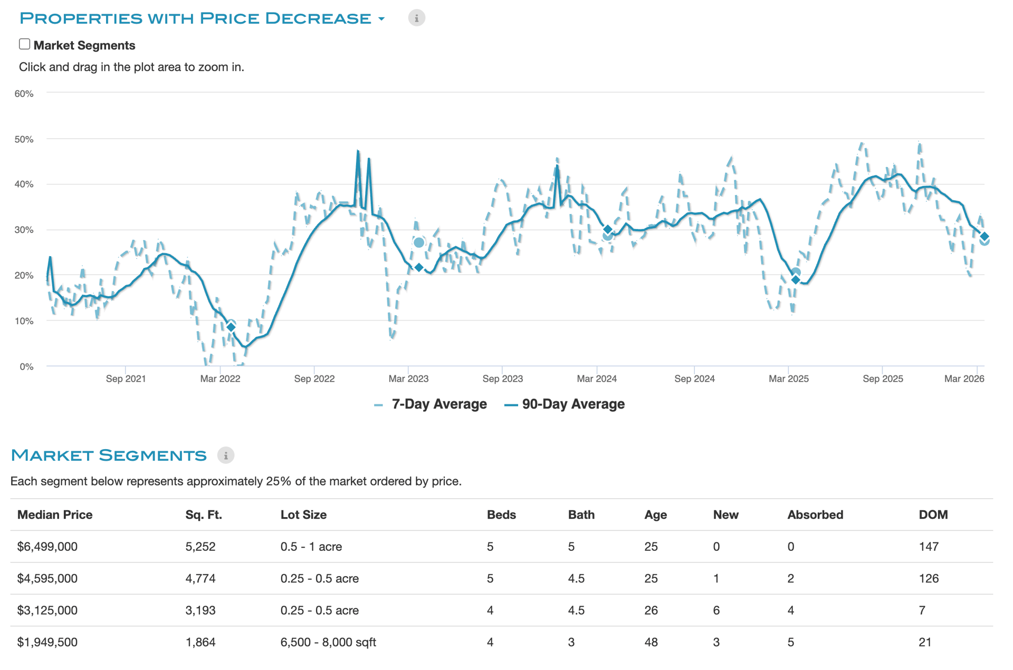Click the DOM column header

click(933, 515)
